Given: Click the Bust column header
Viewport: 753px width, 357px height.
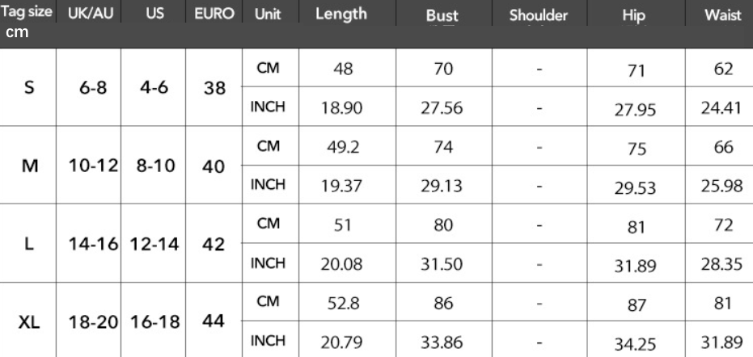Looking at the screenshot, I should [442, 16].
